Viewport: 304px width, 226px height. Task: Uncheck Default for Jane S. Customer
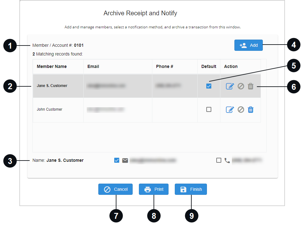[209, 86]
